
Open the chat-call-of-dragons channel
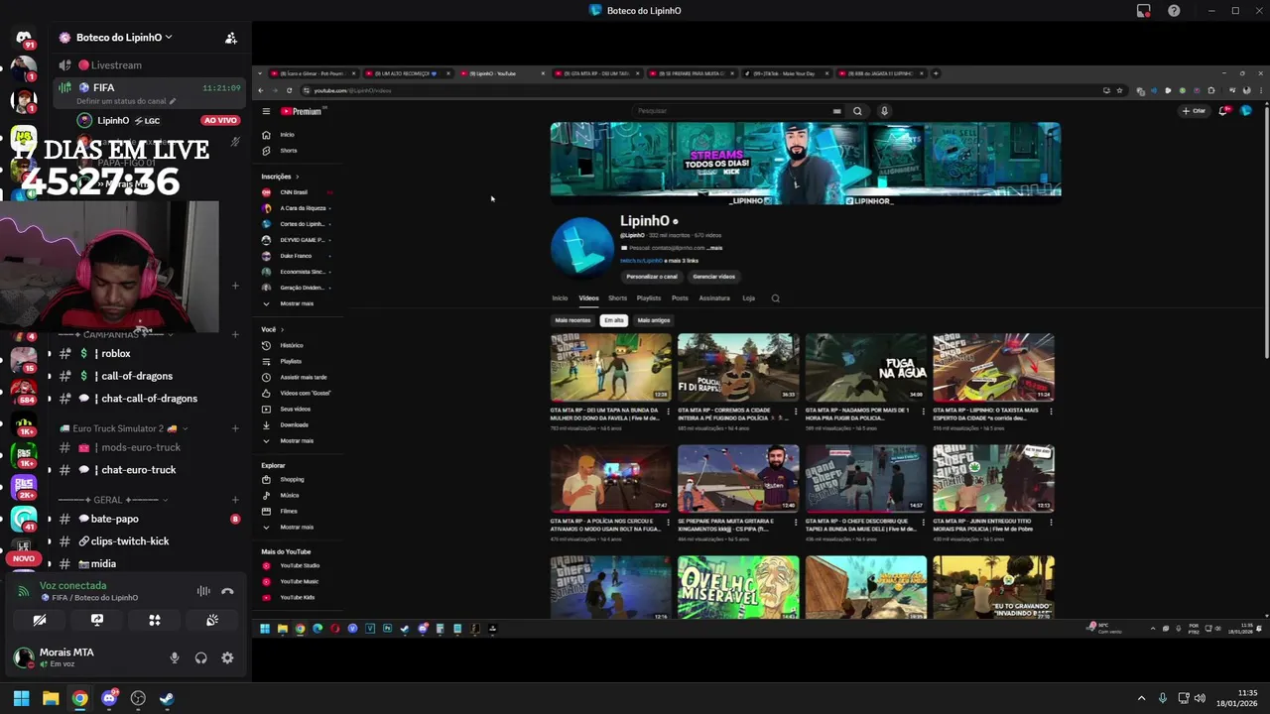click(149, 399)
